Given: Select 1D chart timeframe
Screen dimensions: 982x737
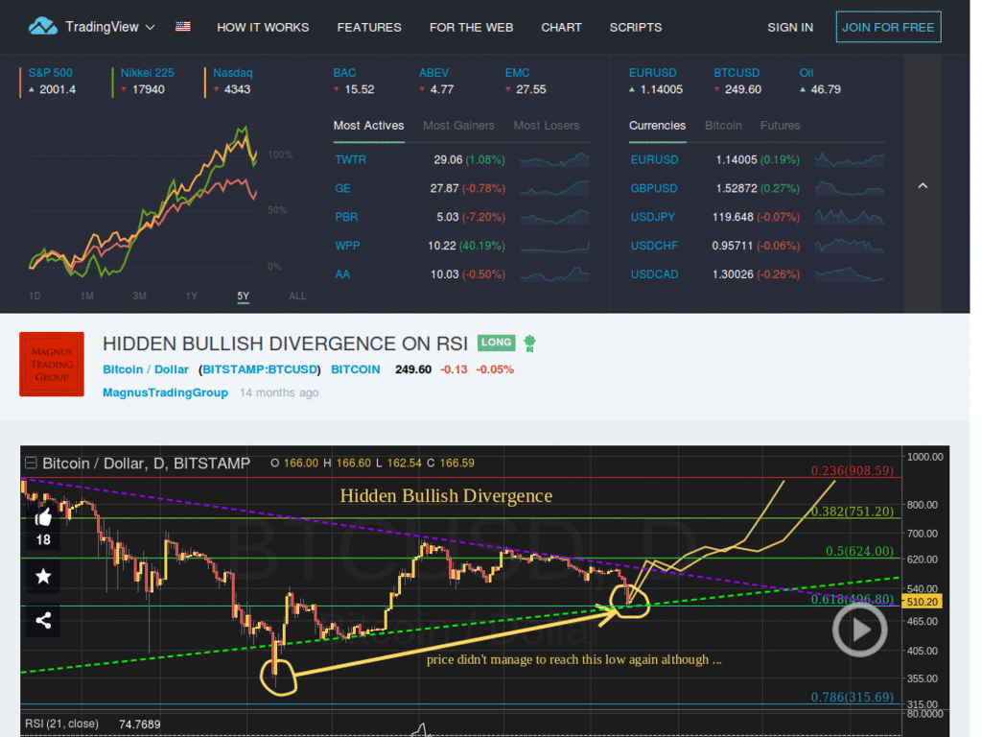Looking at the screenshot, I should [35, 296].
